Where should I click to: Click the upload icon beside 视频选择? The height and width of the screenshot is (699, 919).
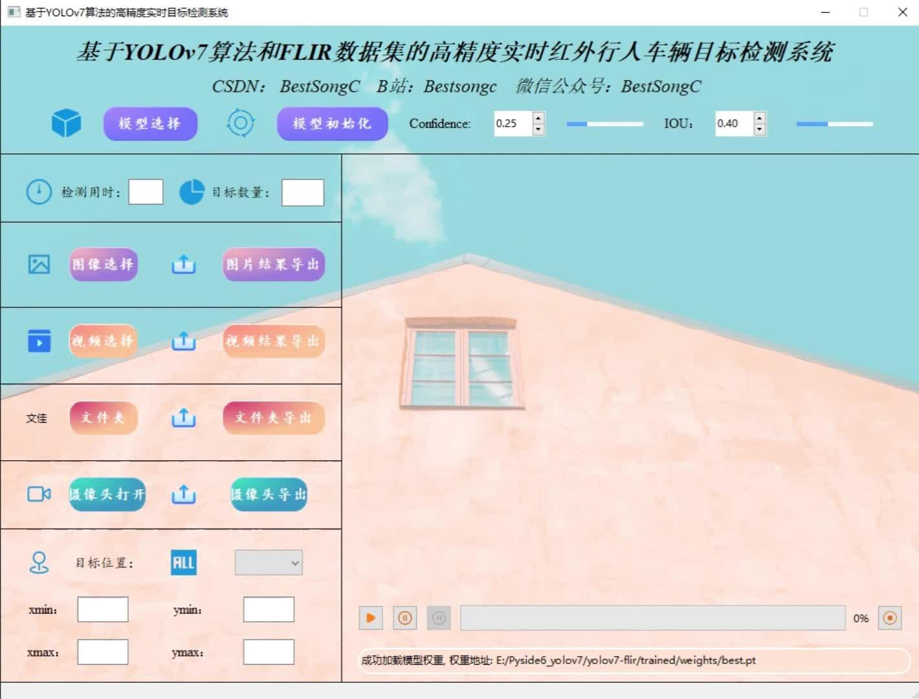click(x=184, y=341)
